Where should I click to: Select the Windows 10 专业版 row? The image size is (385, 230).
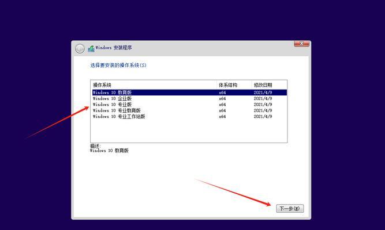(x=189, y=105)
